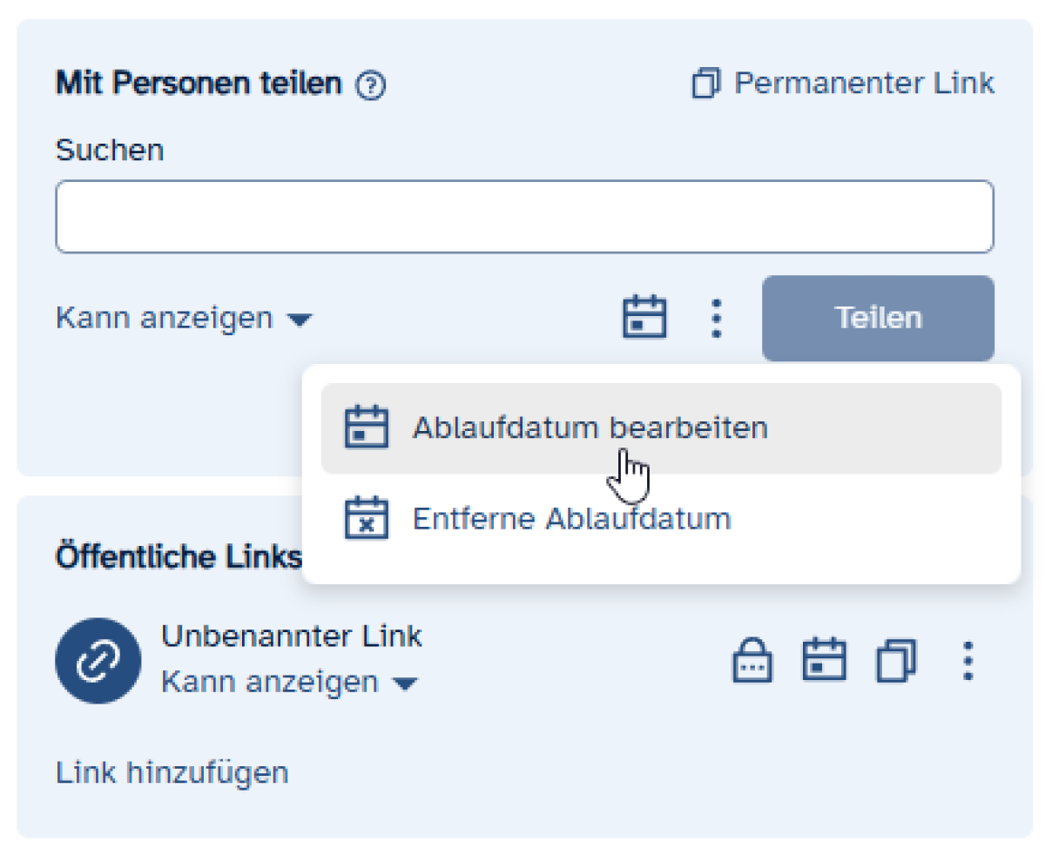Open the three-dot menu beside Teilen button
Image resolution: width=1045 pixels, height=862 pixels.
[716, 318]
